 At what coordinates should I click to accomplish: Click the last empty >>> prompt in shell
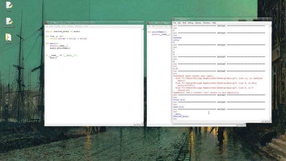coord(175,119)
